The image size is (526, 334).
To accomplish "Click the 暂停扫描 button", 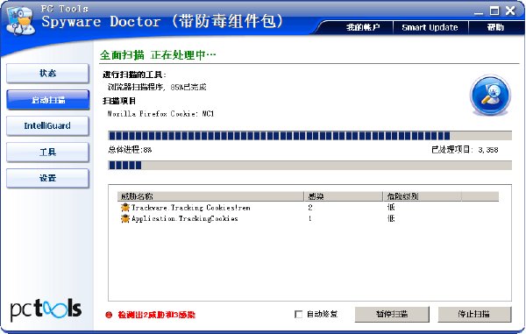I will [x=392, y=314].
